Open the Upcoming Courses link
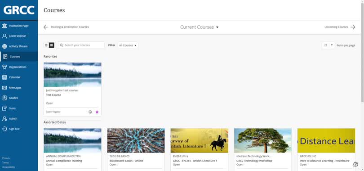The height and width of the screenshot is (171, 364). pos(336,27)
